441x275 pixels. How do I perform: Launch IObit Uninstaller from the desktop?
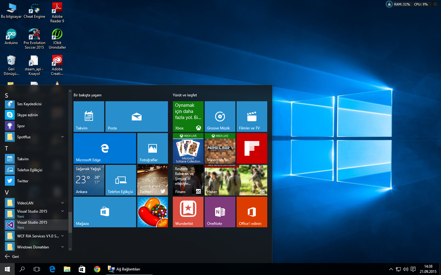point(57,34)
